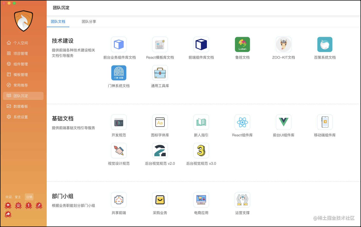Click the shield logo in sidebar
Image resolution: width=361 pixels, height=227 pixels.
click(x=23, y=21)
